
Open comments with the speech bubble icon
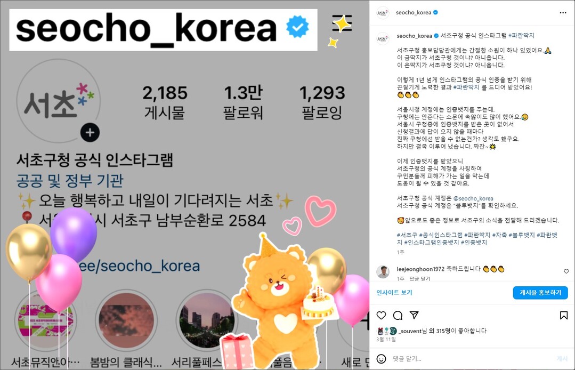pos(398,316)
